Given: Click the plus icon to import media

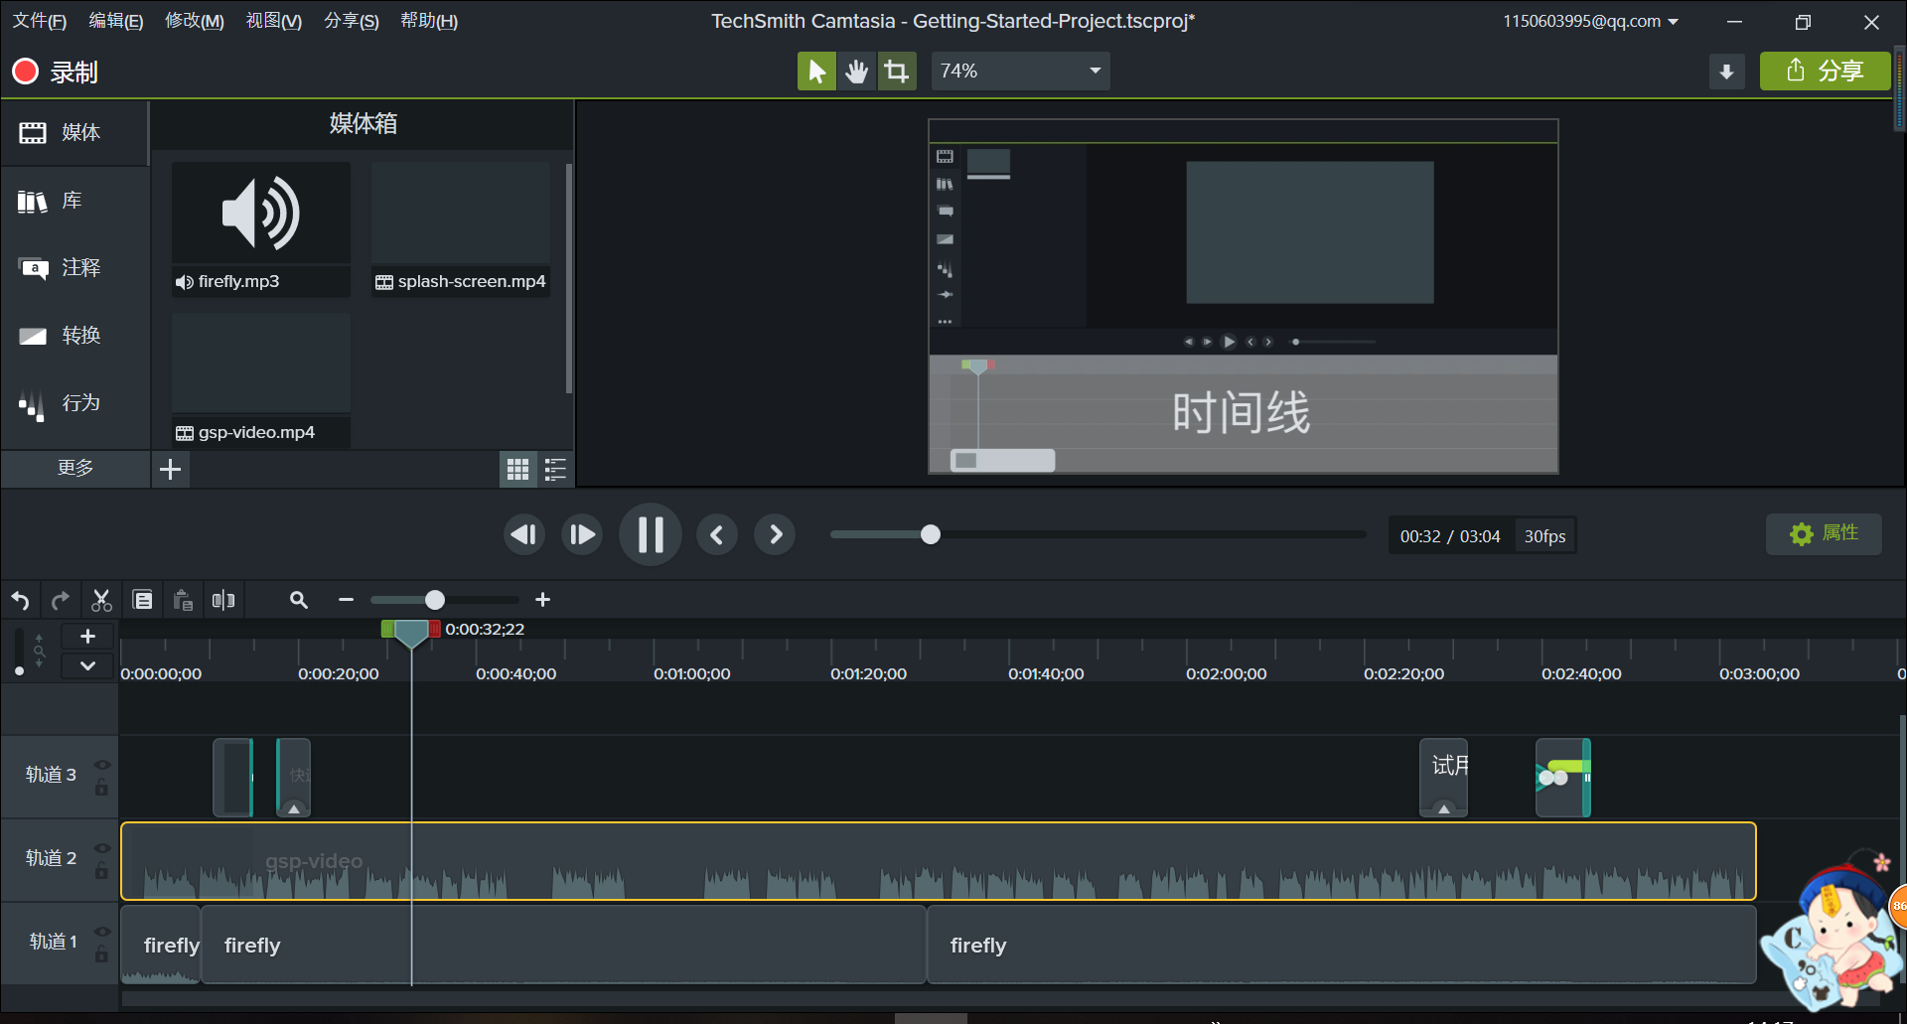Looking at the screenshot, I should pyautogui.click(x=170, y=469).
